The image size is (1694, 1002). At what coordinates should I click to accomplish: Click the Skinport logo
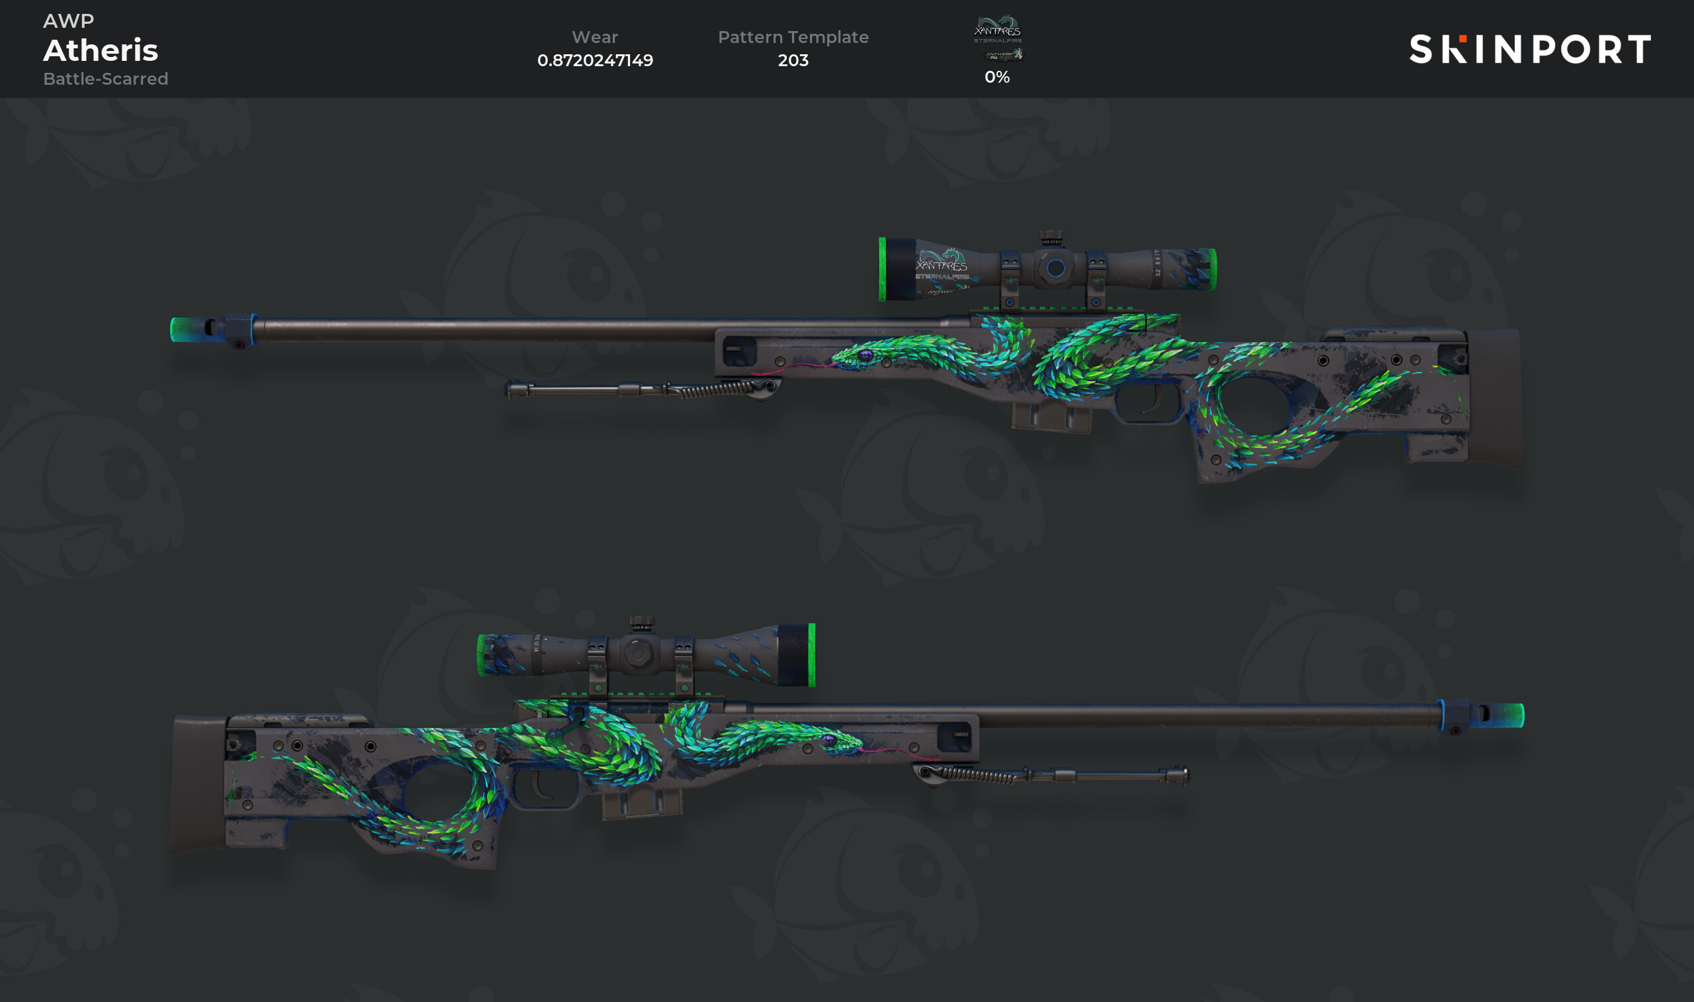1530,49
